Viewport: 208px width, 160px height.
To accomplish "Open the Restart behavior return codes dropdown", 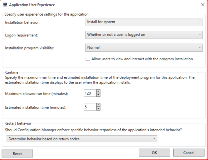I will pyautogui.click(x=82, y=139).
